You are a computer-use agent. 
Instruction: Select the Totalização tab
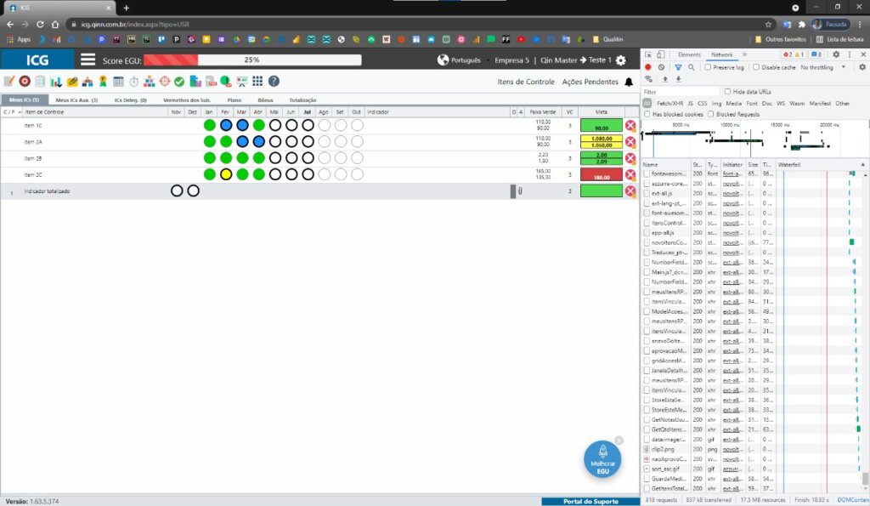point(302,100)
